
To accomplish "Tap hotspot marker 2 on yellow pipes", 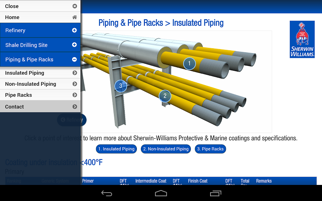I will coord(165,96).
